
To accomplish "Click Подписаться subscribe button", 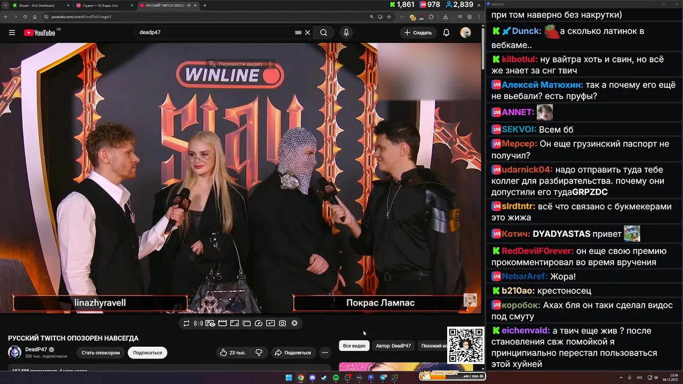I will click(x=147, y=353).
